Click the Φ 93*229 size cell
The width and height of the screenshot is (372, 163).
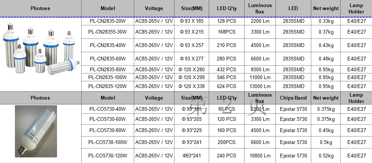(x=192, y=130)
